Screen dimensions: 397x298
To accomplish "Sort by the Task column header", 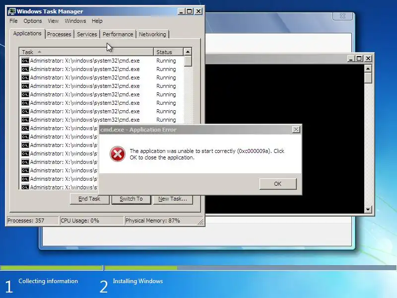I will coord(86,52).
